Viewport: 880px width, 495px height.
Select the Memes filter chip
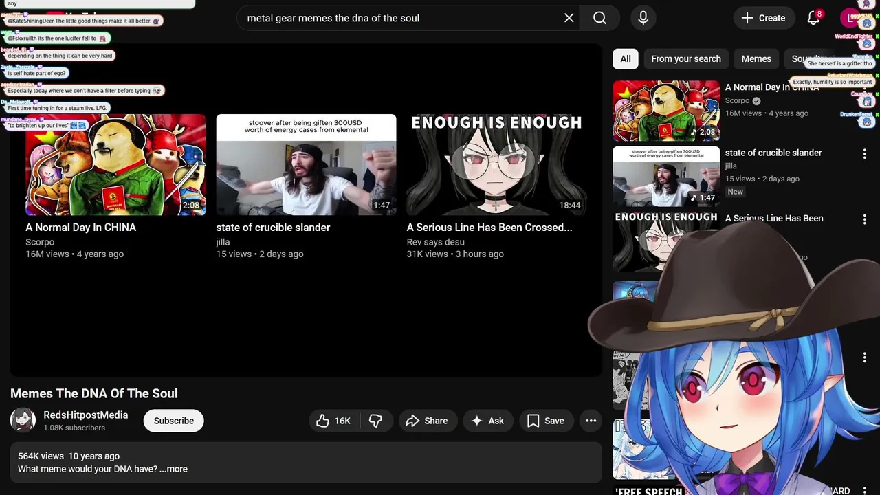tap(756, 58)
